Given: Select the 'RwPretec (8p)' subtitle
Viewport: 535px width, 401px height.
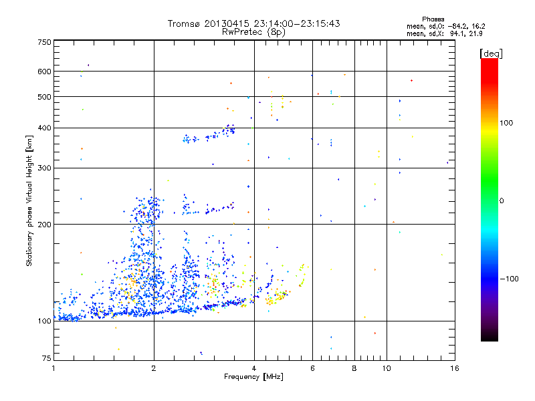Looking at the screenshot, I should pyautogui.click(x=253, y=32).
